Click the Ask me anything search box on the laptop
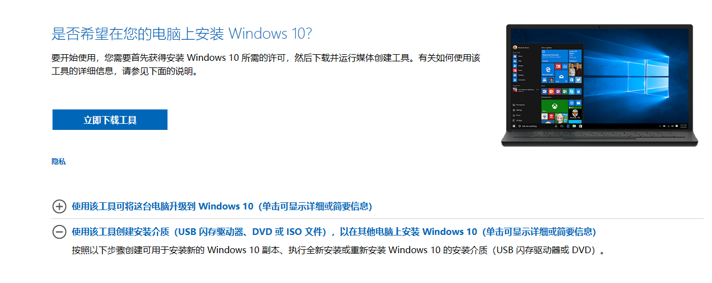Viewport: 712px width, 283px height. tap(526, 126)
